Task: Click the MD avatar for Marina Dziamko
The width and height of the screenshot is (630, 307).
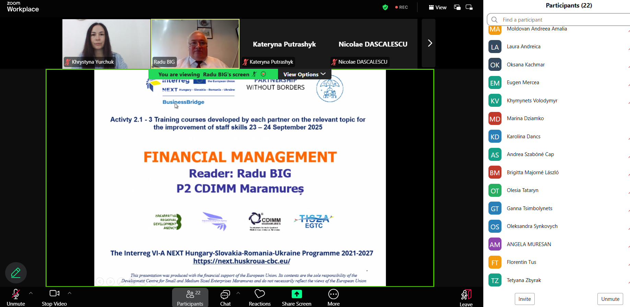Action: (495, 119)
